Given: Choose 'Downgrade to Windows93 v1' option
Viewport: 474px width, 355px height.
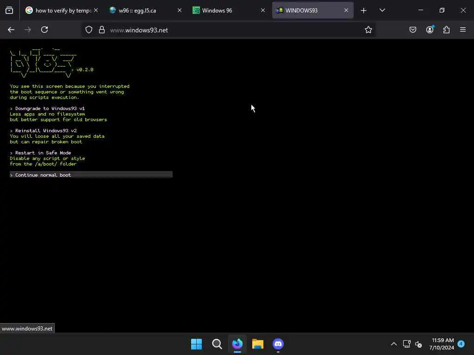Looking at the screenshot, I should (x=48, y=108).
